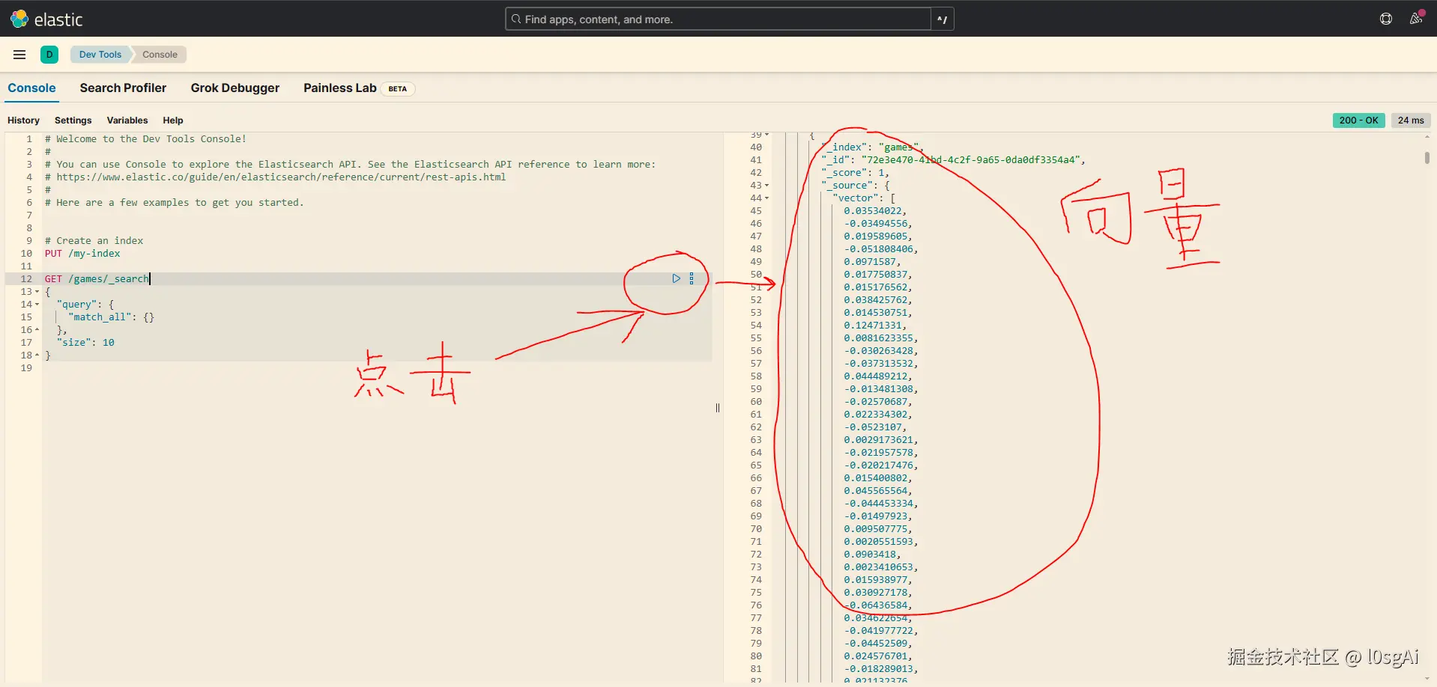
Task: Click the vector value -0.044453334
Action: click(x=881, y=504)
